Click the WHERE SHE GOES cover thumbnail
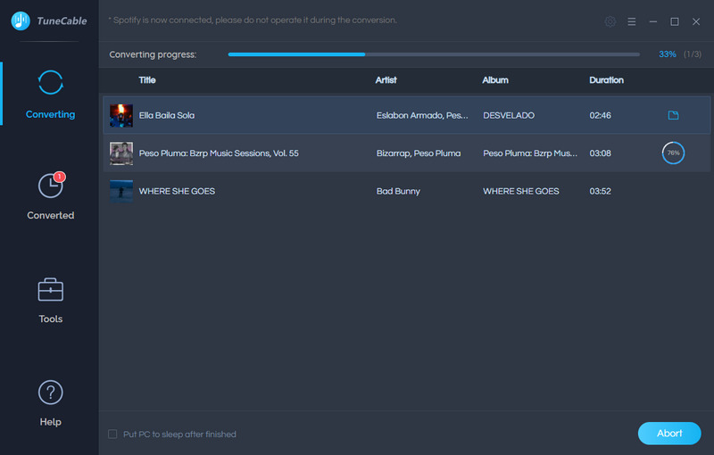714x455 pixels. pyautogui.click(x=121, y=191)
